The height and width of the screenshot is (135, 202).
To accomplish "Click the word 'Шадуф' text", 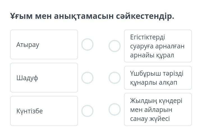I will pos(27,78).
